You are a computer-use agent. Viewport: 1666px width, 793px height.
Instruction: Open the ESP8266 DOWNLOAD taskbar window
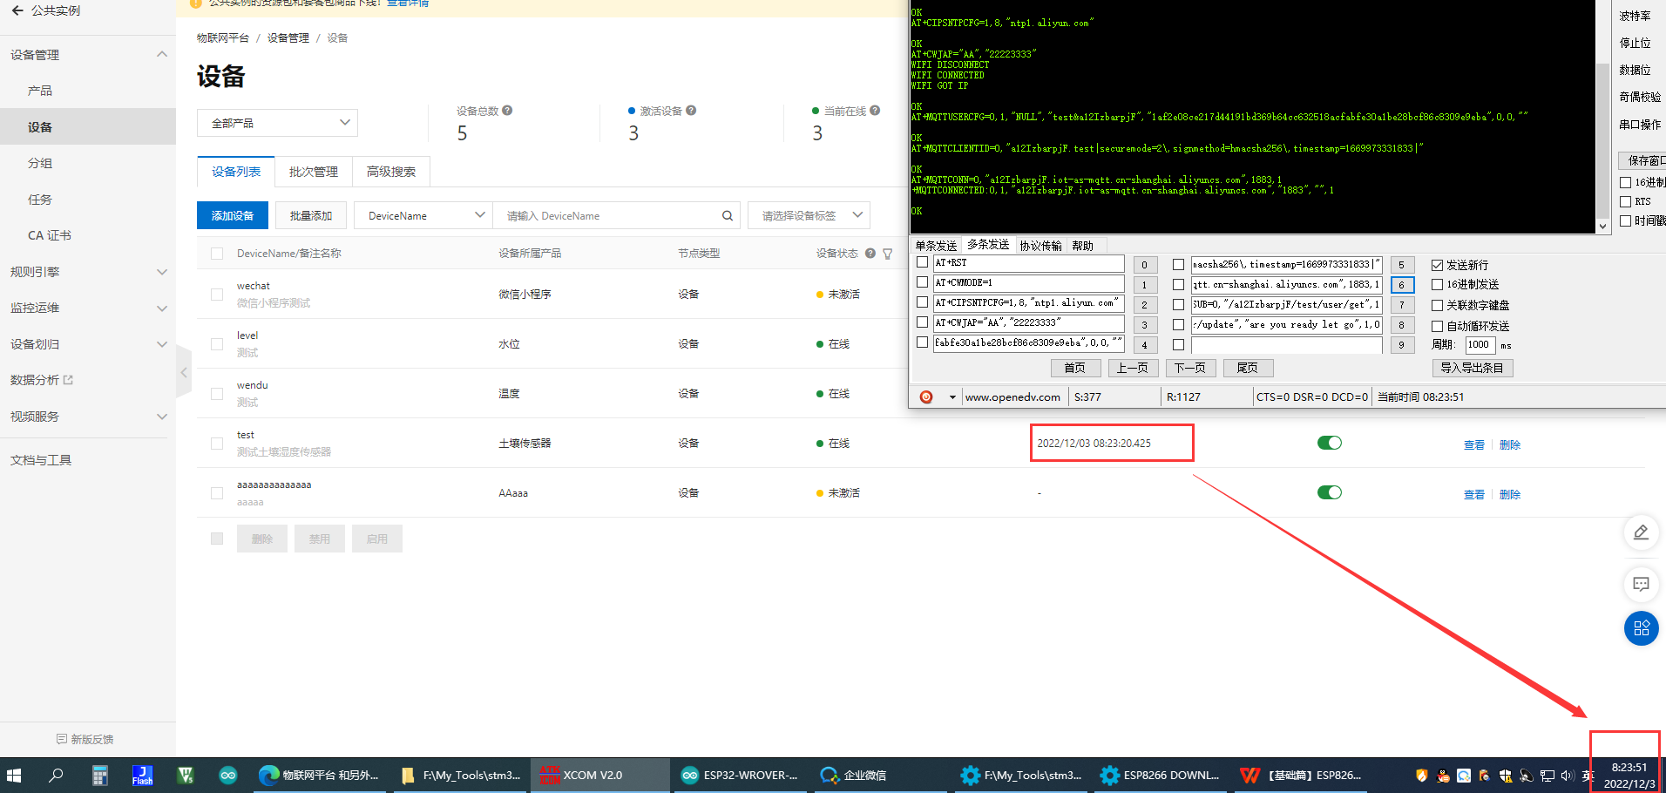click(x=1161, y=775)
